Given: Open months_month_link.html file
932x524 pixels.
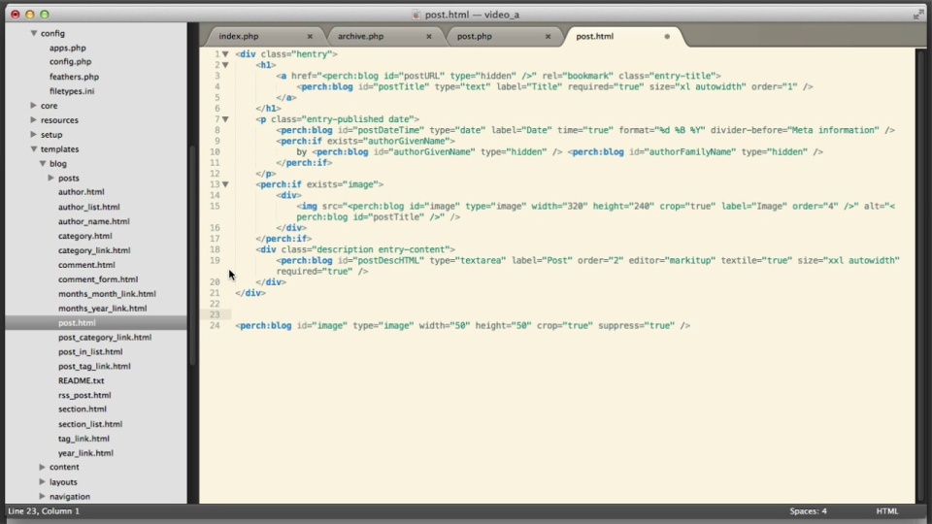Looking at the screenshot, I should click(x=107, y=293).
